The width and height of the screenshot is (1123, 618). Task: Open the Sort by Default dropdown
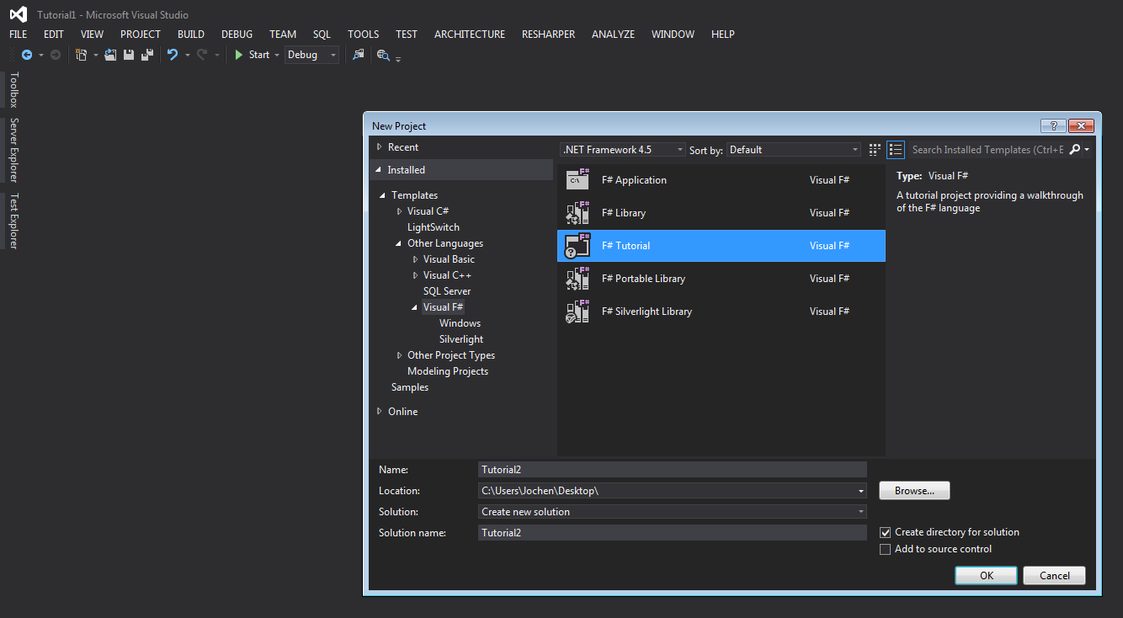click(794, 150)
